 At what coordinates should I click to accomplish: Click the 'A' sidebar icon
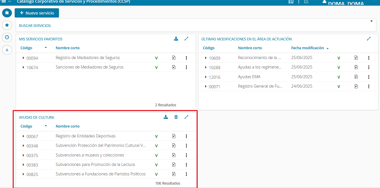coord(7,50)
